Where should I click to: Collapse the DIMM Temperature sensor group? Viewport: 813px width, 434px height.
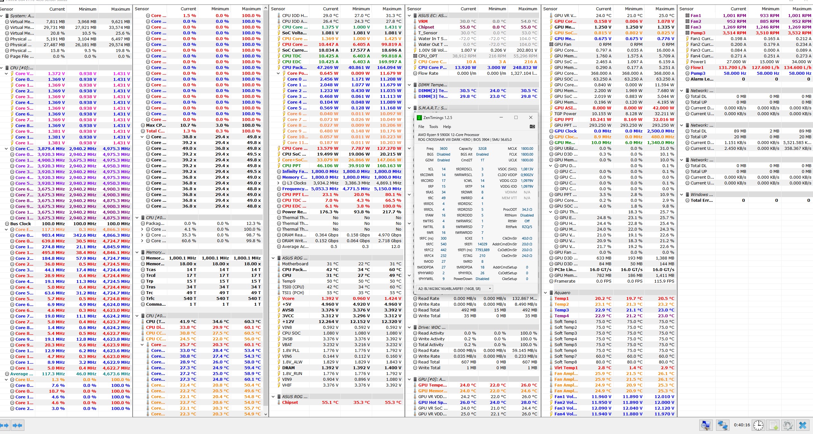pos(409,85)
